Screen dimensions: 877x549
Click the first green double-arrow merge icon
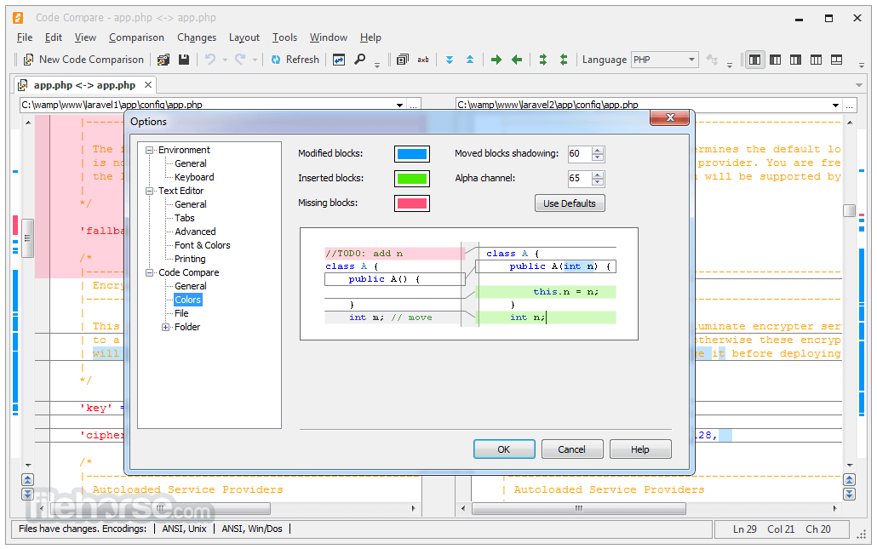(x=542, y=60)
